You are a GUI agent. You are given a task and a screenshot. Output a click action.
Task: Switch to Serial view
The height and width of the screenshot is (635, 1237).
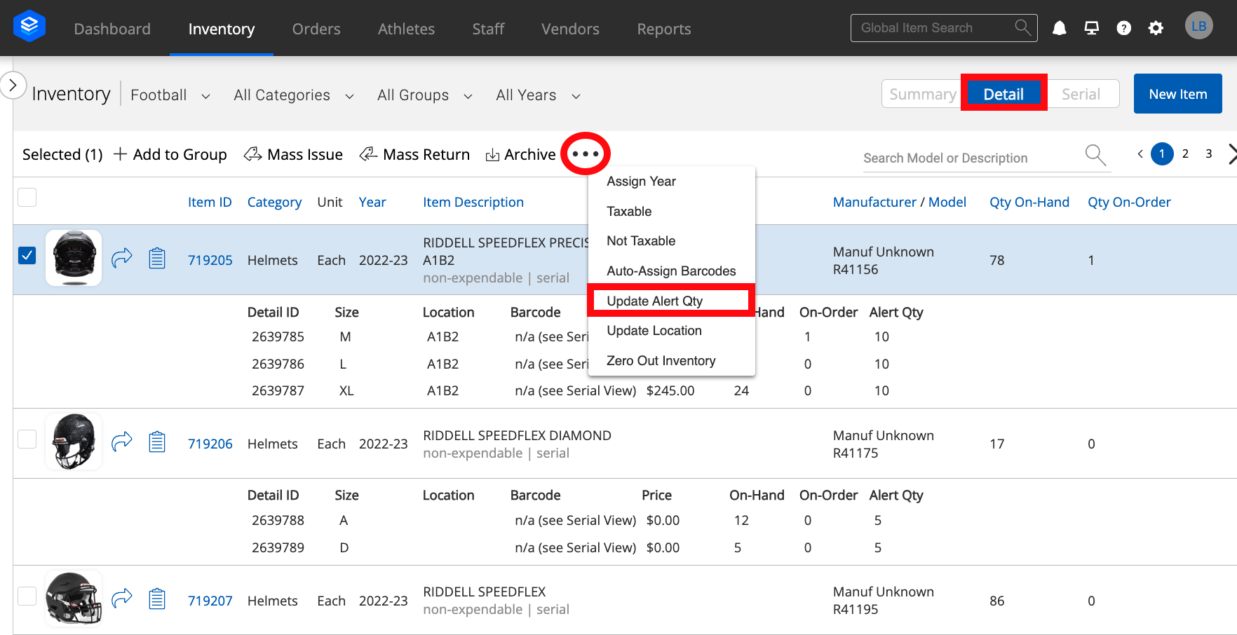(x=1081, y=94)
